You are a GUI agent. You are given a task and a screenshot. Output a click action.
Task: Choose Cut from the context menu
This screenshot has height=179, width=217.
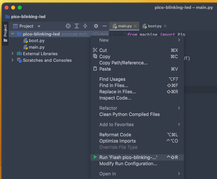click(x=137, y=50)
